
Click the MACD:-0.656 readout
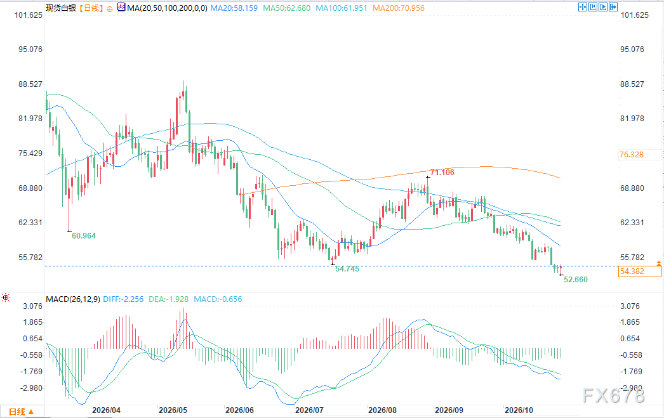click(218, 299)
